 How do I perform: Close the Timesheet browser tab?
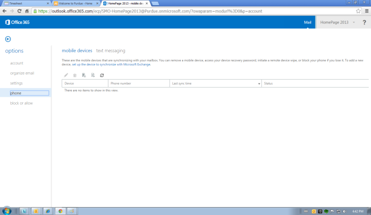coord(48,3)
